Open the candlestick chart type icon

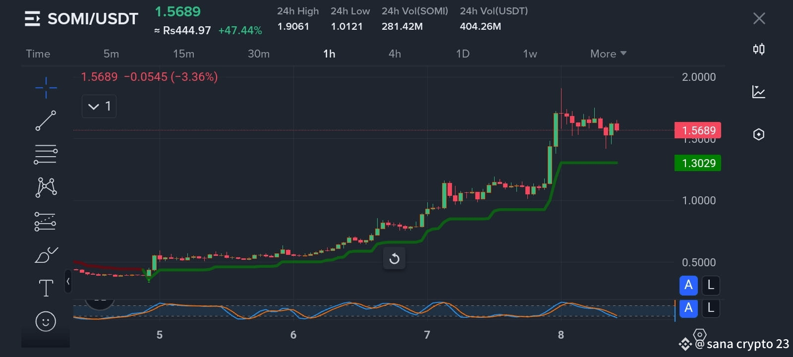point(759,49)
